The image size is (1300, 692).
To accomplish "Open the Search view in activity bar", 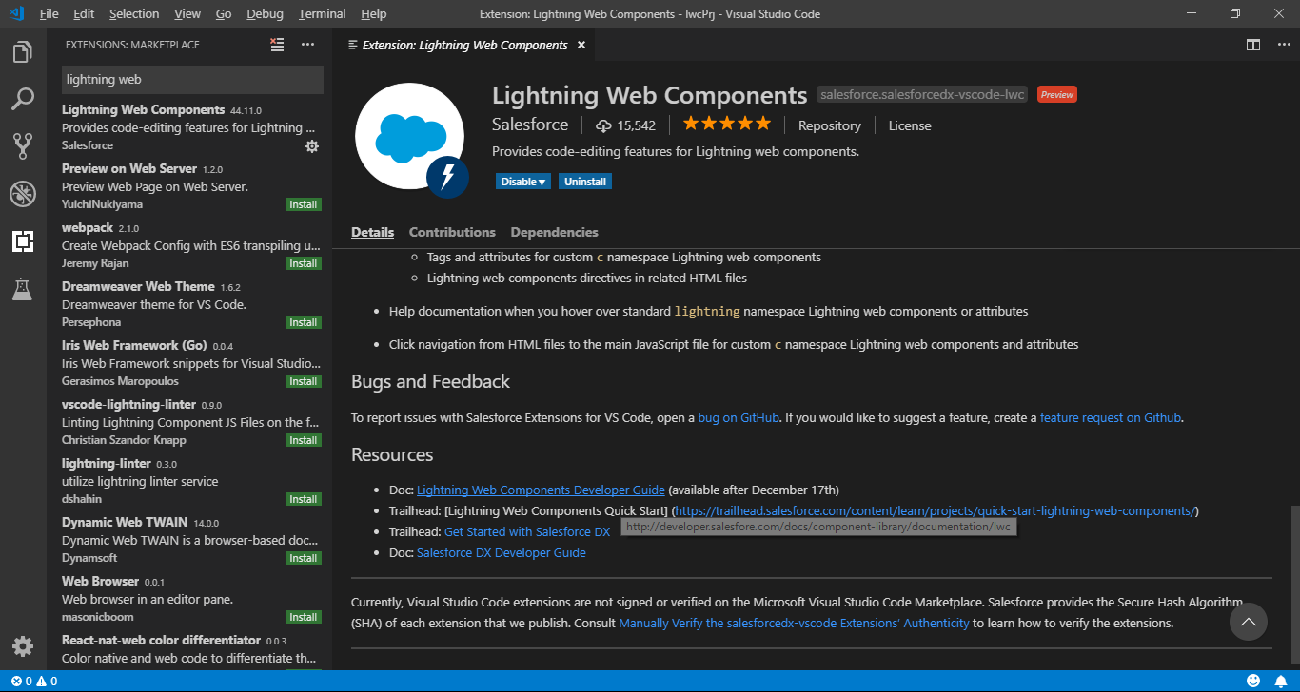I will click(x=23, y=99).
